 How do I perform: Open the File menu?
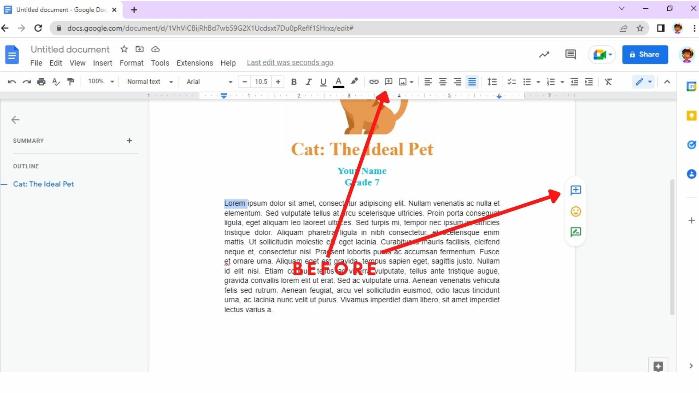[36, 63]
